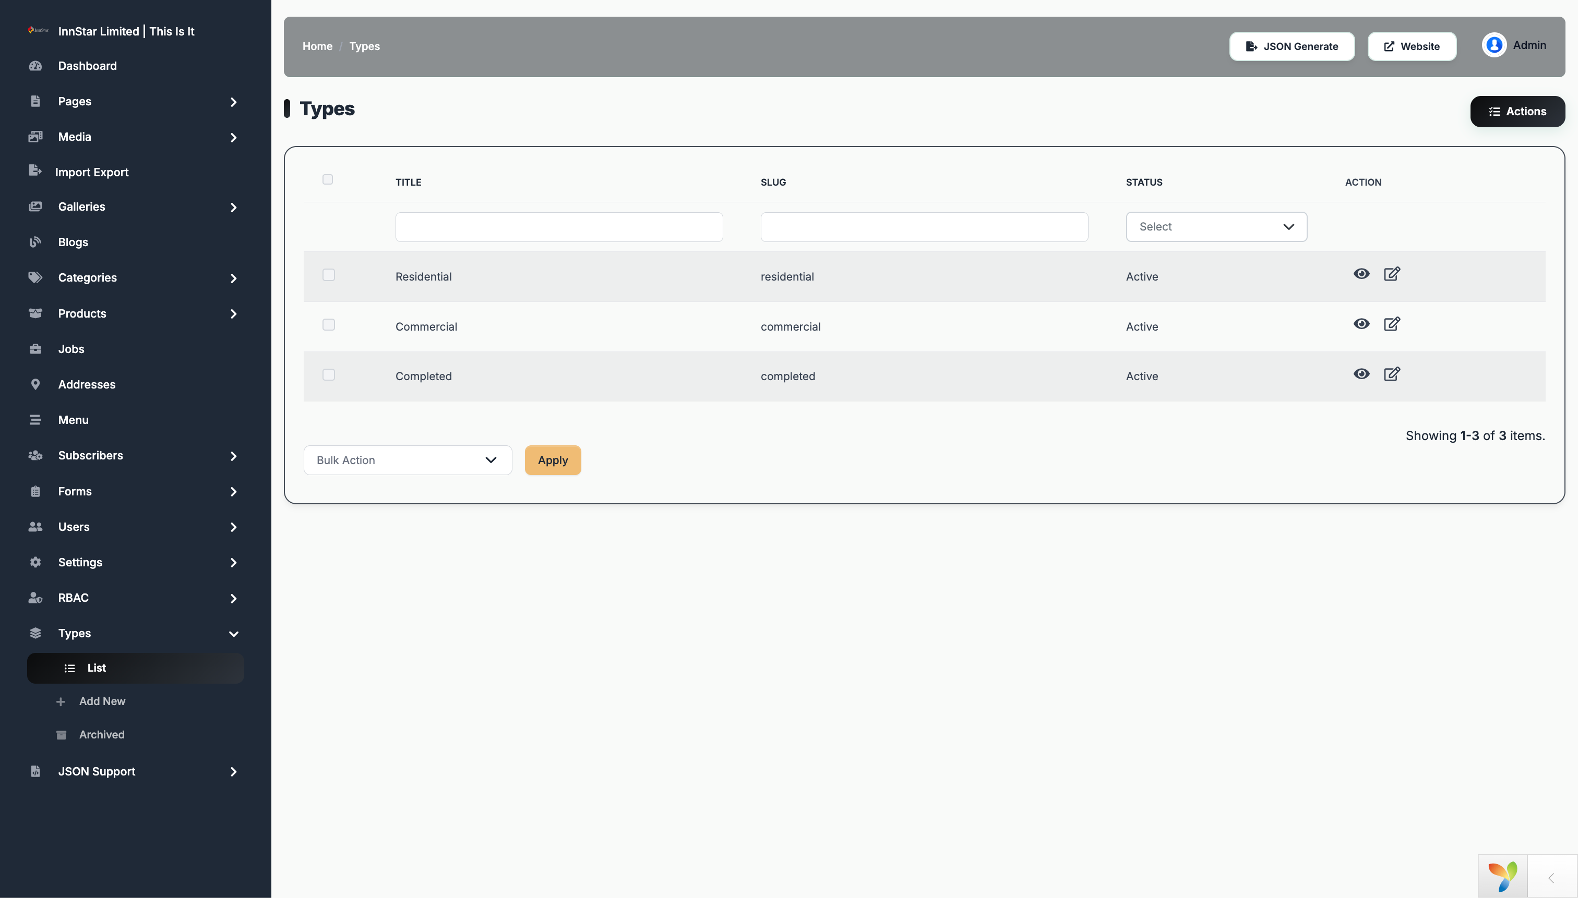Image resolution: width=1578 pixels, height=898 pixels.
Task: Collapse the debug toolbar arrow
Action: coord(1551,878)
